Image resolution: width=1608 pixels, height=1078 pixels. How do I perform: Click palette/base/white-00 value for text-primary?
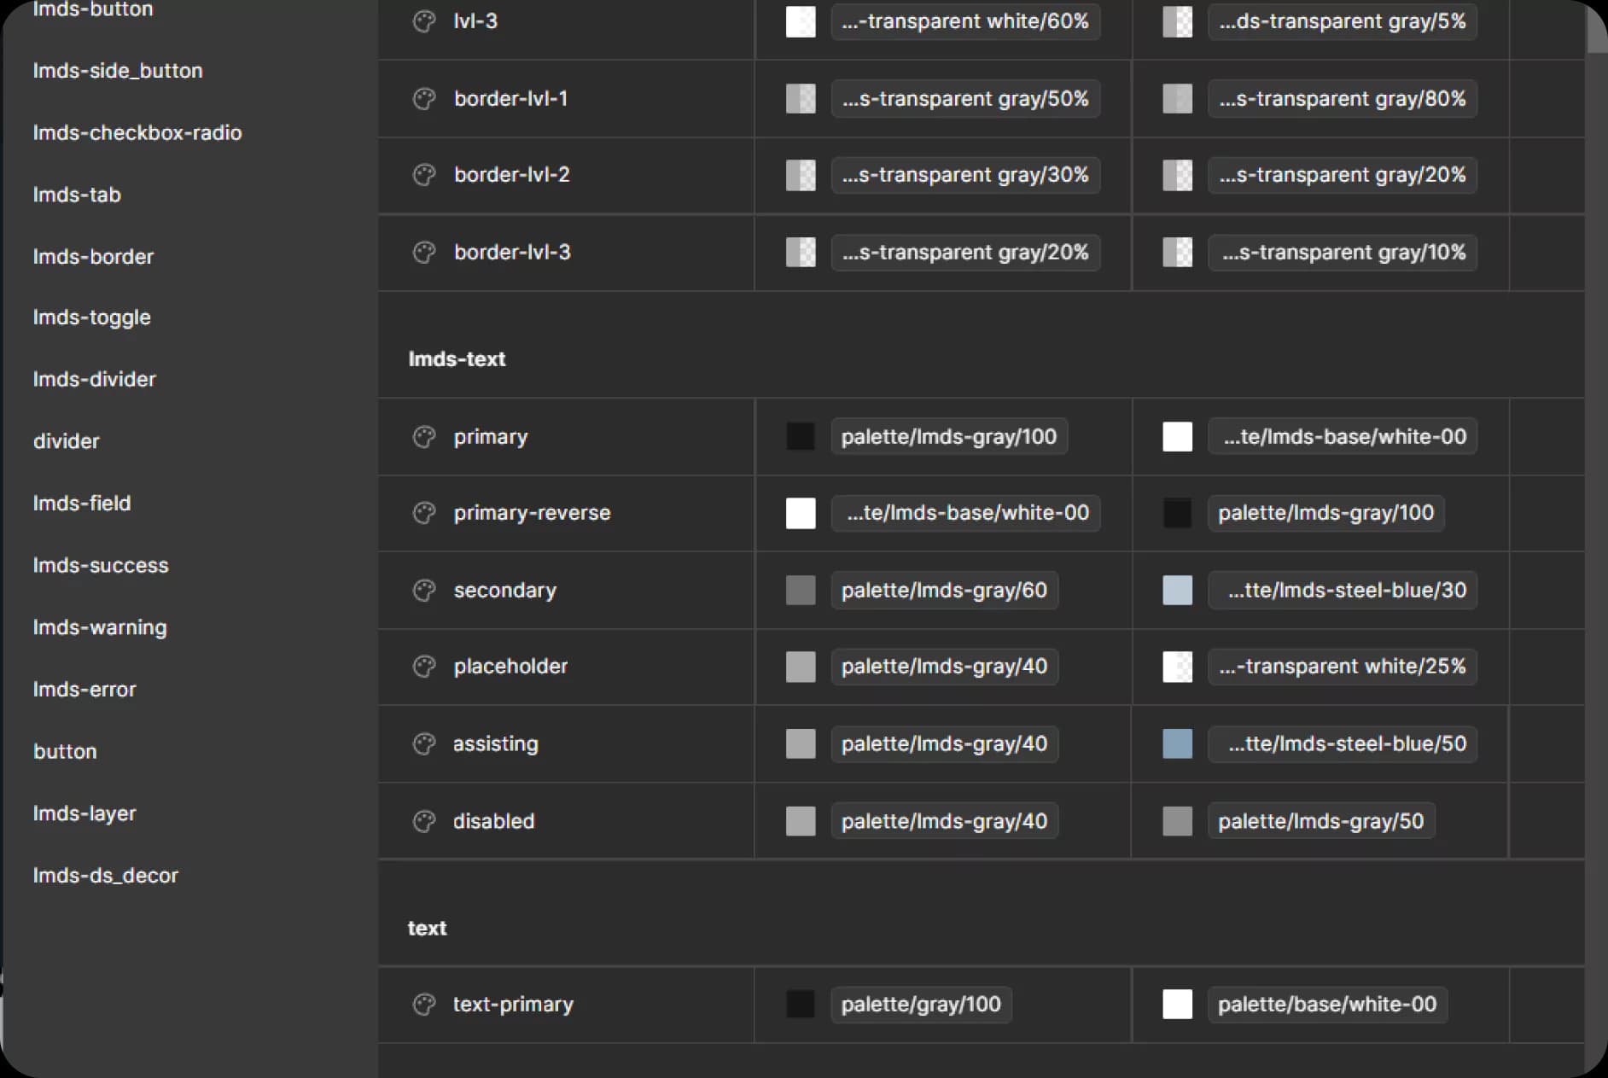(1327, 1005)
